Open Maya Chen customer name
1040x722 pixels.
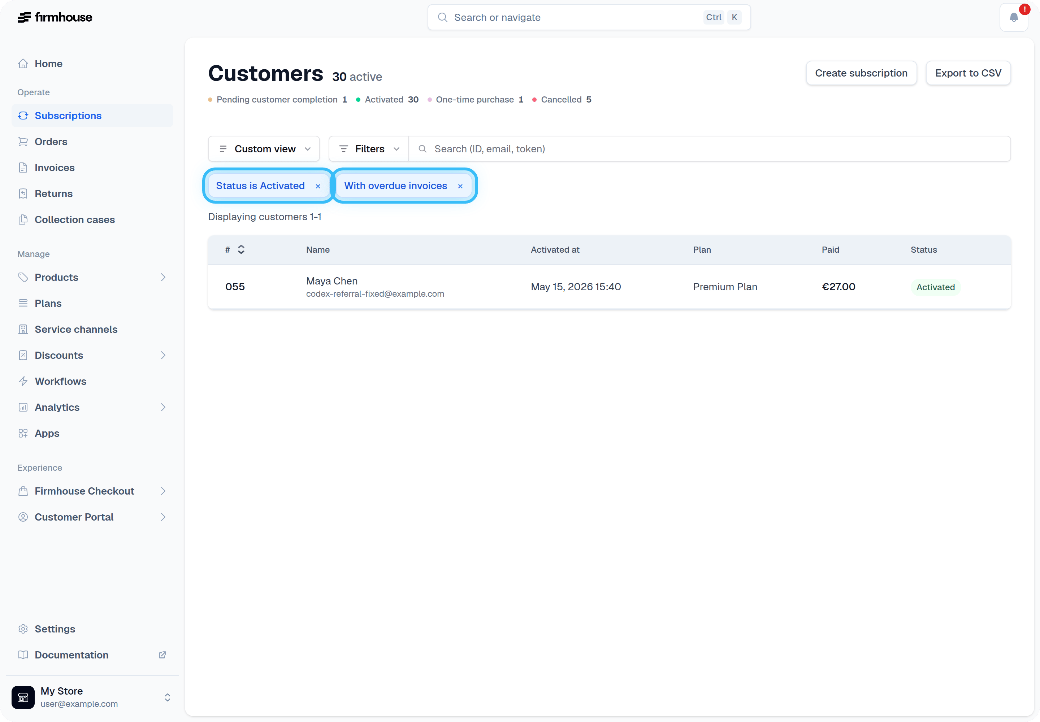332,281
